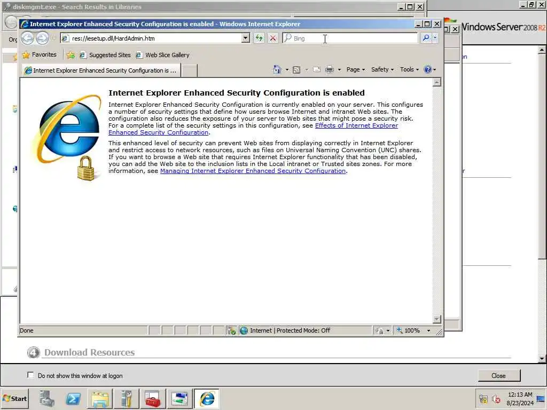This screenshot has width=547, height=410.
Task: Enable 'Do not show this window at logon'
Action: (30, 375)
